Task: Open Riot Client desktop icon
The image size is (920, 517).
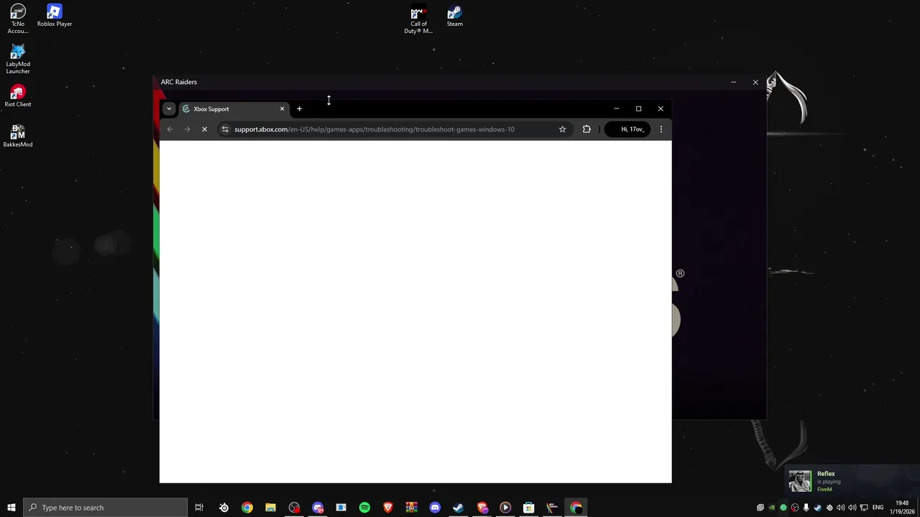Action: coord(18,96)
